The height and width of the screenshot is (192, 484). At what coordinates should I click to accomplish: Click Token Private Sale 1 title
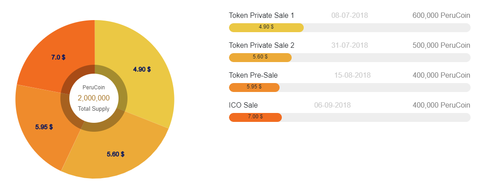click(261, 15)
